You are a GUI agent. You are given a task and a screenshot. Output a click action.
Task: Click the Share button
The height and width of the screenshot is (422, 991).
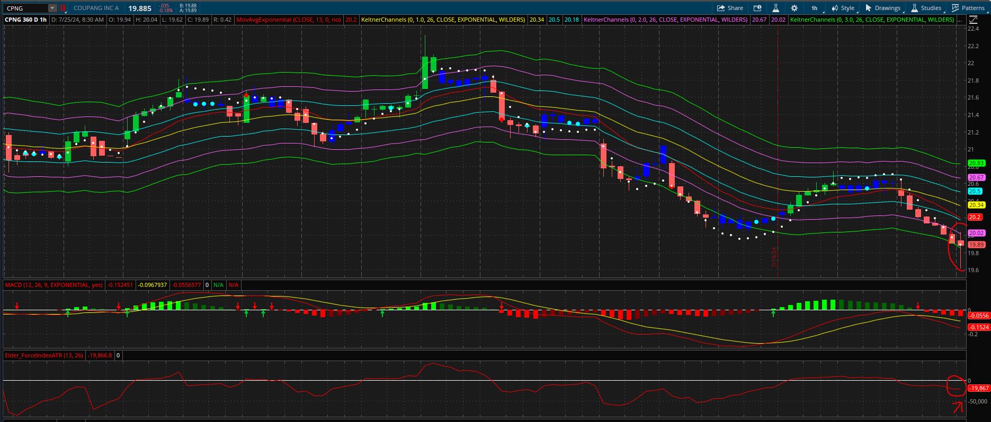tap(730, 8)
